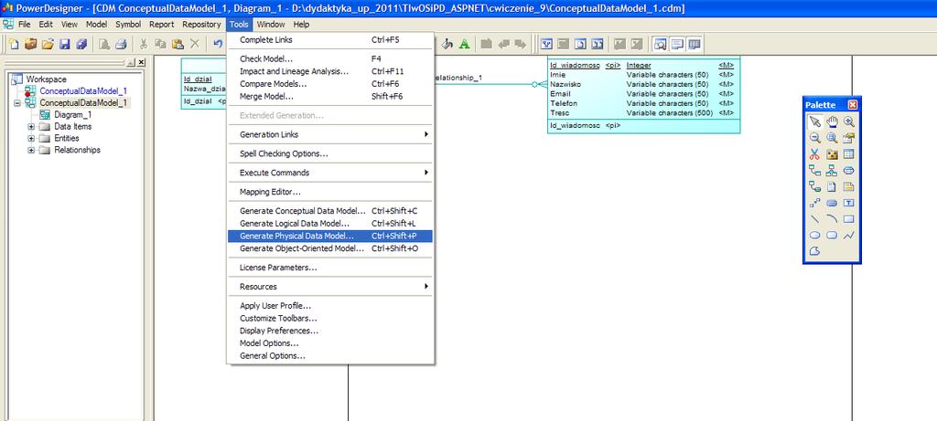Click the Save All toolbar icon
The width and height of the screenshot is (937, 421).
[81, 44]
